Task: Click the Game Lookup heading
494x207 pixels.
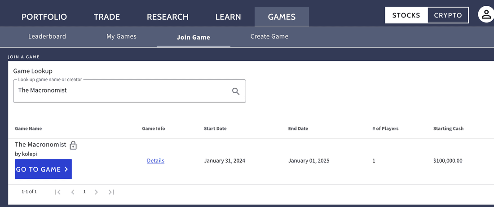Action: tap(33, 71)
